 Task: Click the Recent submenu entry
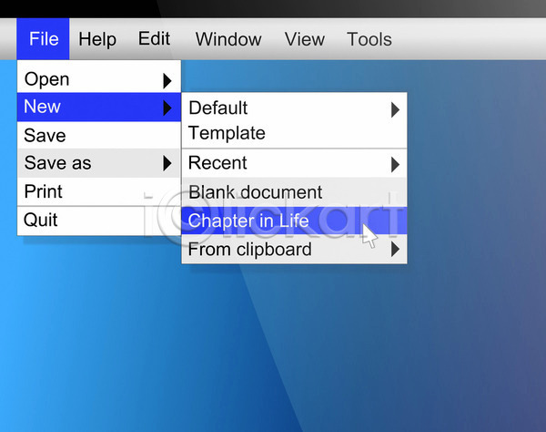pyautogui.click(x=217, y=163)
